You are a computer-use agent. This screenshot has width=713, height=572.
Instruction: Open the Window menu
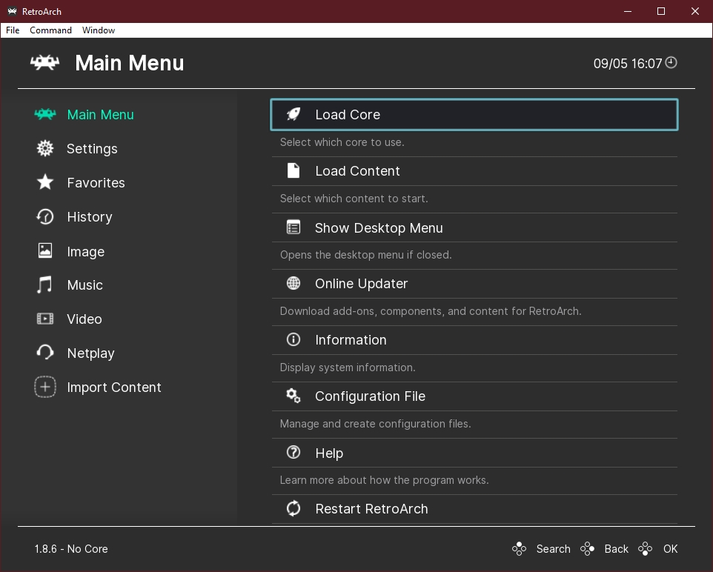tap(99, 30)
